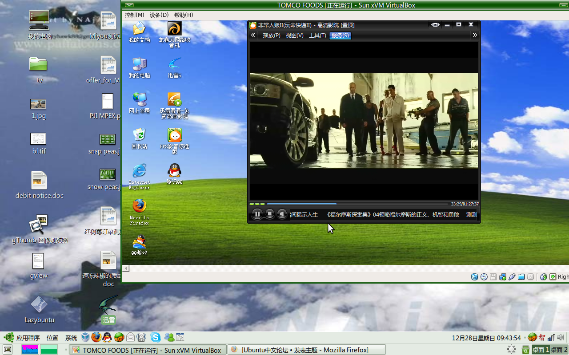569x355 pixels.
Task: Open 网上邻居 in the guest desktop
Action: pos(139,103)
